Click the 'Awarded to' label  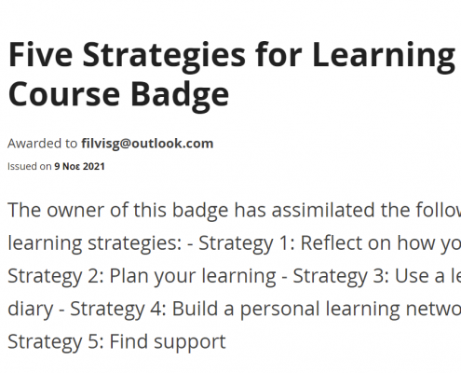[43, 144]
